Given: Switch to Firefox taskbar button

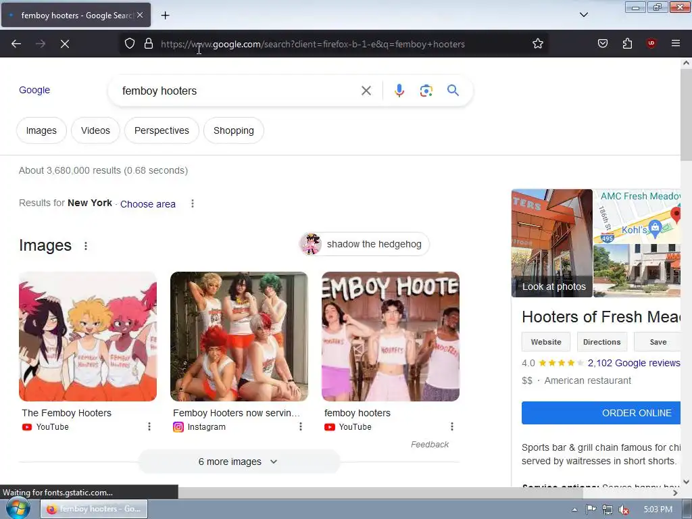Looking at the screenshot, I should 94,509.
